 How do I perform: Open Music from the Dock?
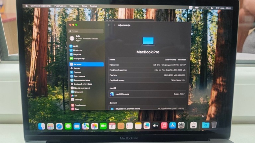(164, 125)
